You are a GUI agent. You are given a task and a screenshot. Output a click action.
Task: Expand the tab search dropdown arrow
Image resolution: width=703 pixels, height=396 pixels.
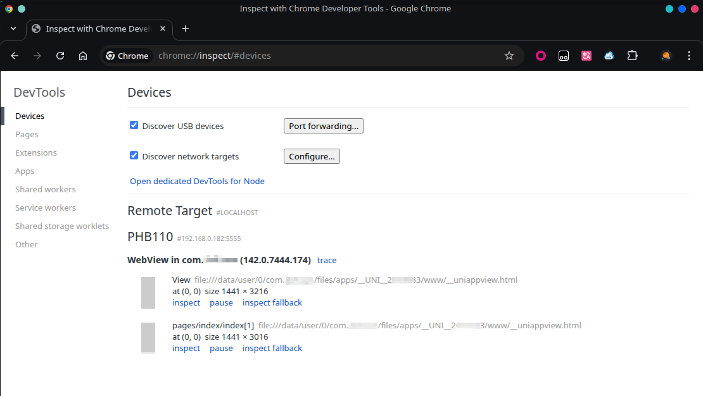pos(13,28)
